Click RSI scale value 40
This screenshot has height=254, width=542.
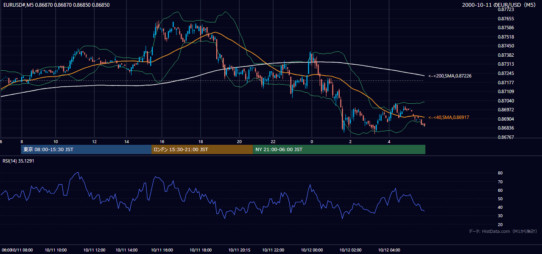(x=500, y=207)
